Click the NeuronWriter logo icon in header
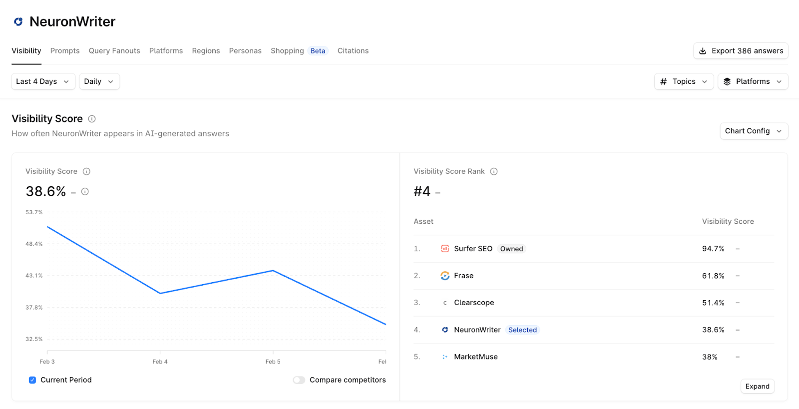799x409 pixels. tap(18, 21)
